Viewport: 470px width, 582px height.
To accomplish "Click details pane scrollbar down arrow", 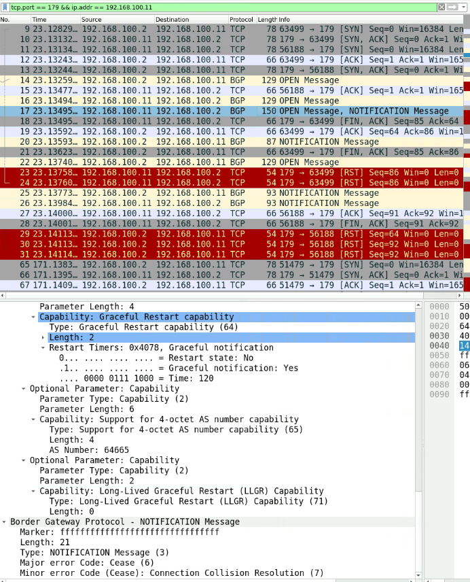I will click(x=418, y=575).
